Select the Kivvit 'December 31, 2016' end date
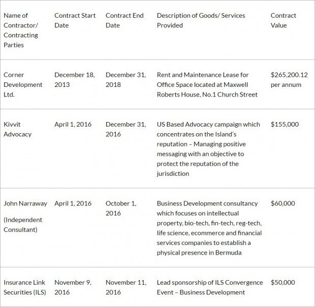The image size is (315, 307). pyautogui.click(x=126, y=129)
